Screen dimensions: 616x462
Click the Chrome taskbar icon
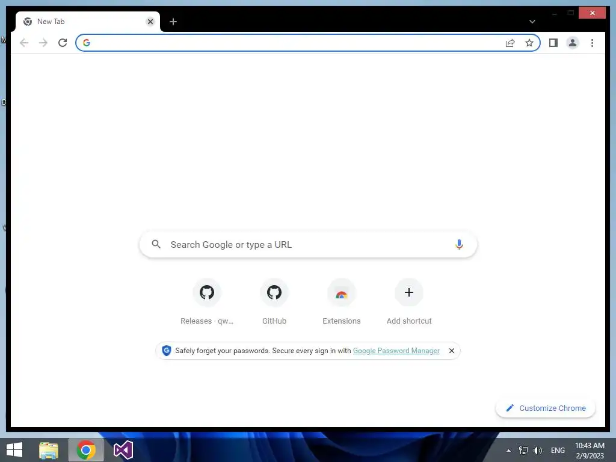coord(86,450)
